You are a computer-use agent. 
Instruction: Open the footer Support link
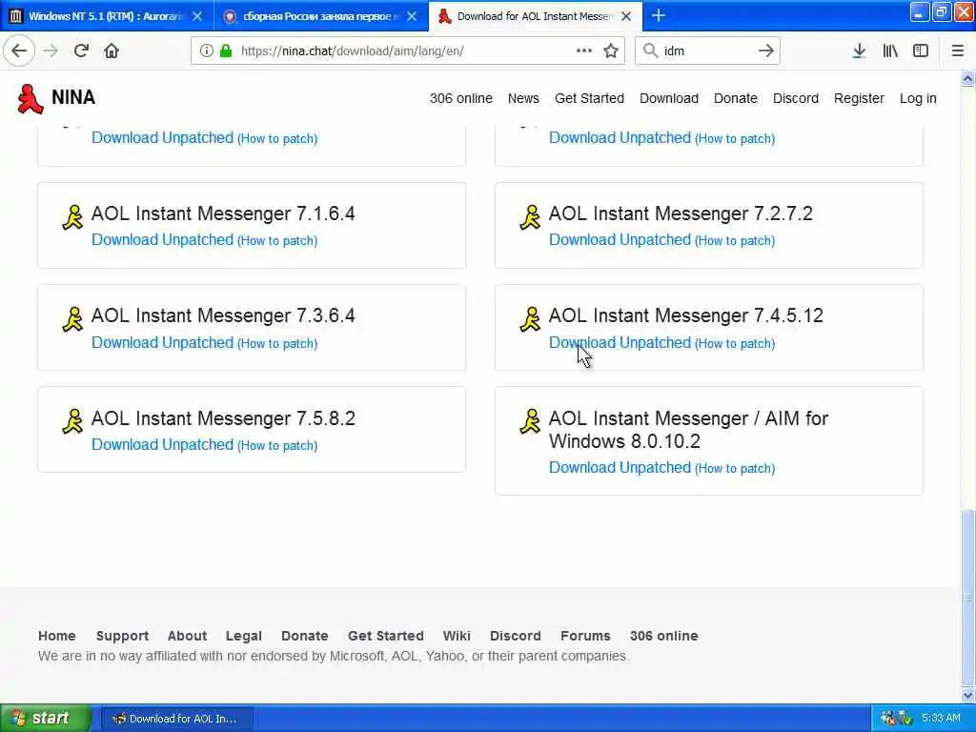(x=122, y=636)
